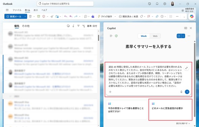Open Copilot pane more options ellipsis
Viewport: 199px width, 127px height.
pos(189,36)
